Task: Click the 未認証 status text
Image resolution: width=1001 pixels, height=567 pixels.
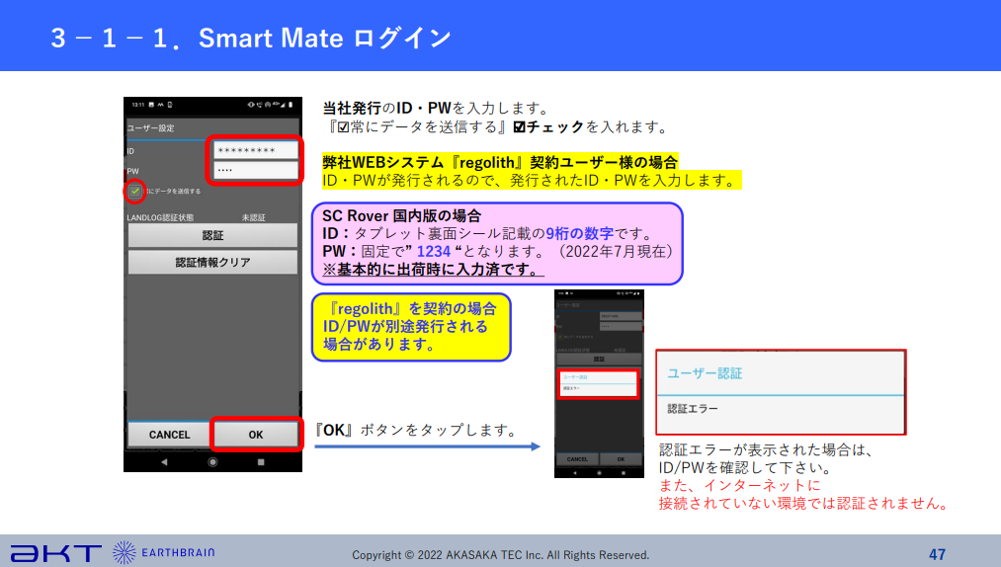Action: pyautogui.click(x=253, y=217)
